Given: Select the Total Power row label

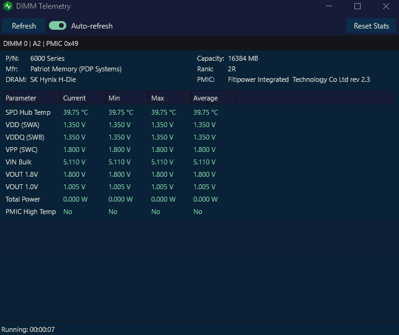Looking at the screenshot, I should tap(23, 199).
